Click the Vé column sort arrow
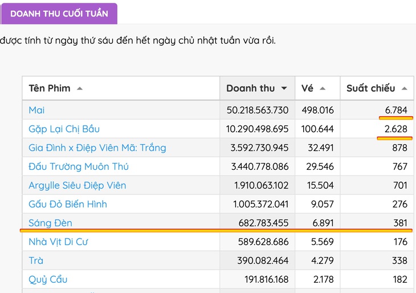 (x=323, y=88)
